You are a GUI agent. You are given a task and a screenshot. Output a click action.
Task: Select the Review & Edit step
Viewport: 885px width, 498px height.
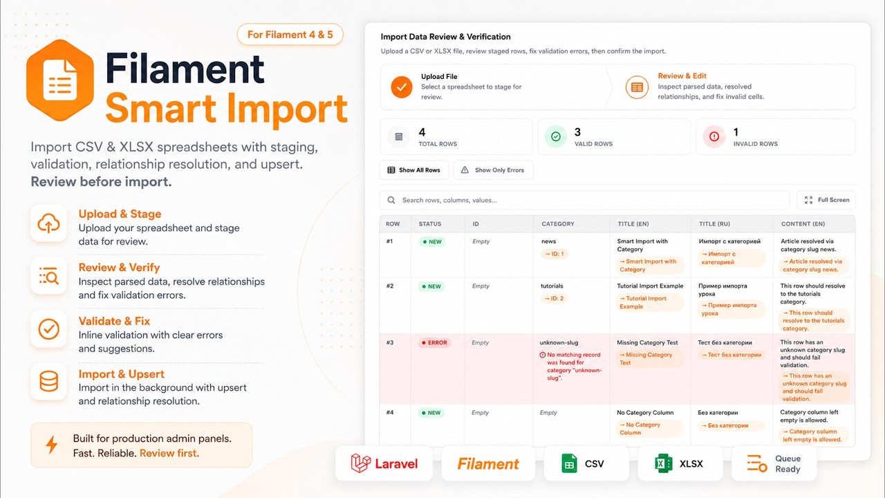pyautogui.click(x=733, y=87)
